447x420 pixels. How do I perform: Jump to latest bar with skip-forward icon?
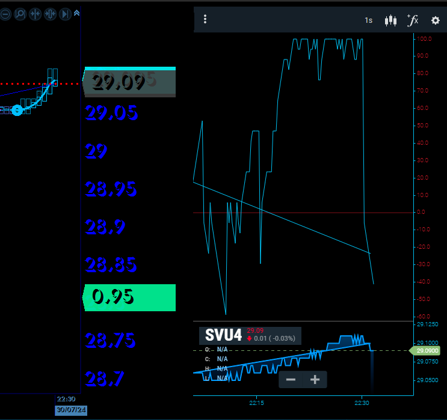point(65,14)
